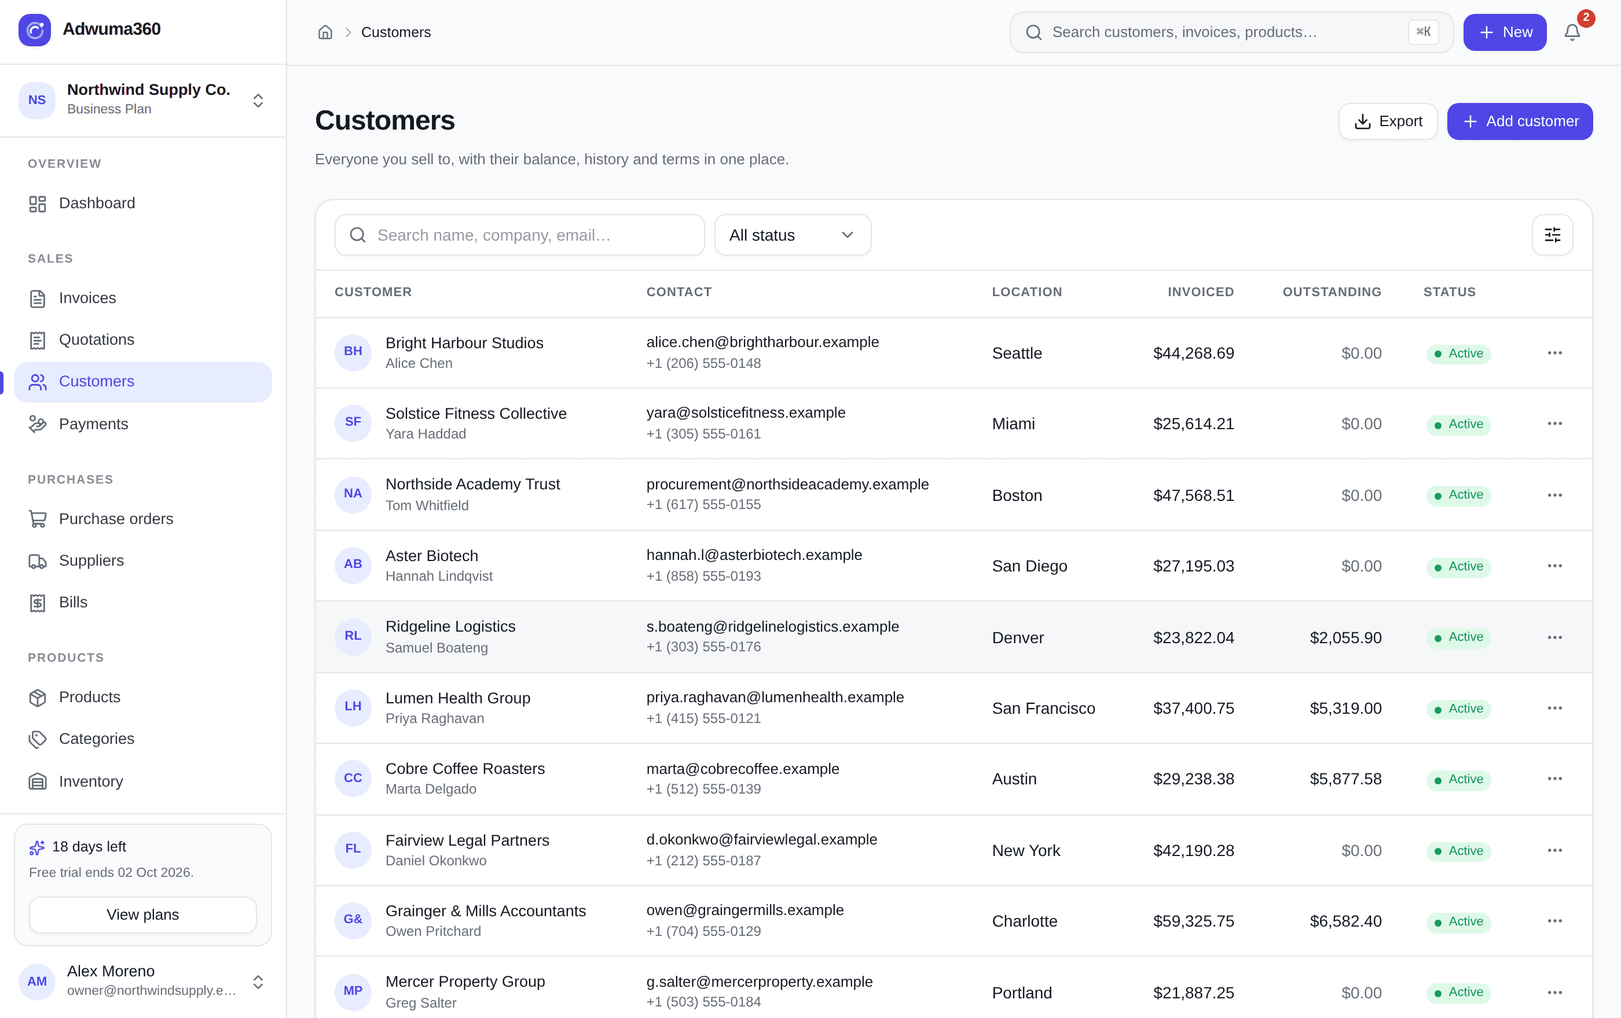1621x1018 pixels.
Task: Go to Dashboard in the sidebar
Action: tap(143, 203)
